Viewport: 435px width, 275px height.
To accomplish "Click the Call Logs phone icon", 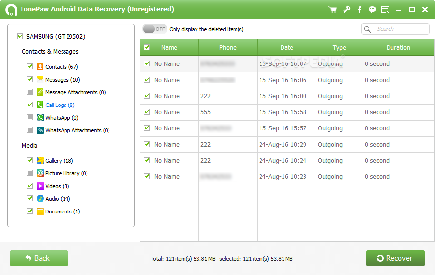I will tap(40, 105).
